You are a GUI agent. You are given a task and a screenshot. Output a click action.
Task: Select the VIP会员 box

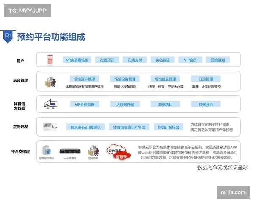pyautogui.click(x=190, y=60)
